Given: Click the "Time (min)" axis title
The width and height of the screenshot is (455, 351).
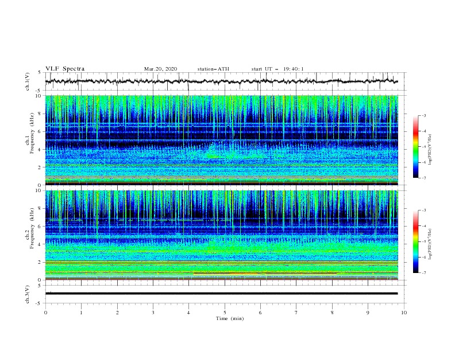Looking at the screenshot, I should click(230, 318).
